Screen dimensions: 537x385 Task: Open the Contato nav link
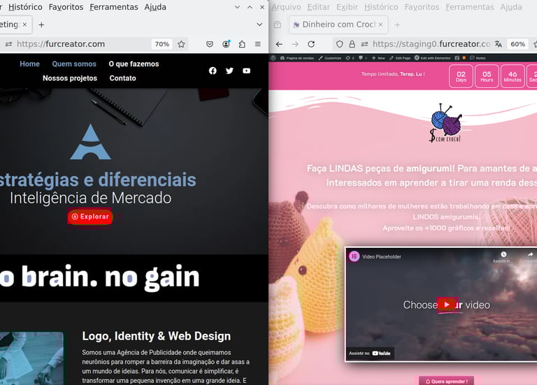click(122, 78)
